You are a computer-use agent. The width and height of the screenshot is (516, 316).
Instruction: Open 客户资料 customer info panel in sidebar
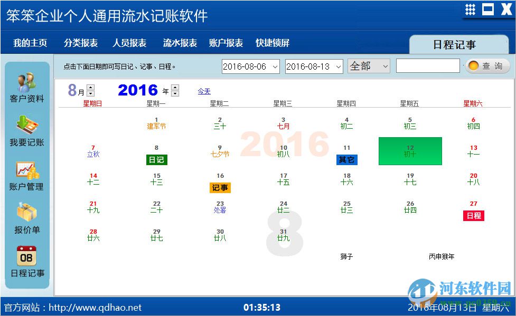27,84
